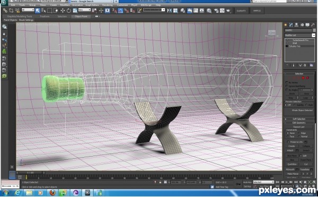Open the Display panel tab icon

[307, 25]
